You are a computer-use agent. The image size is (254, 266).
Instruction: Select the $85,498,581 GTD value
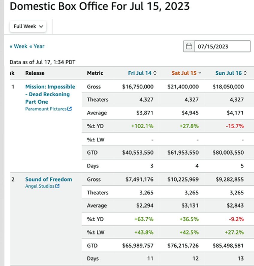pyautogui.click(x=228, y=246)
